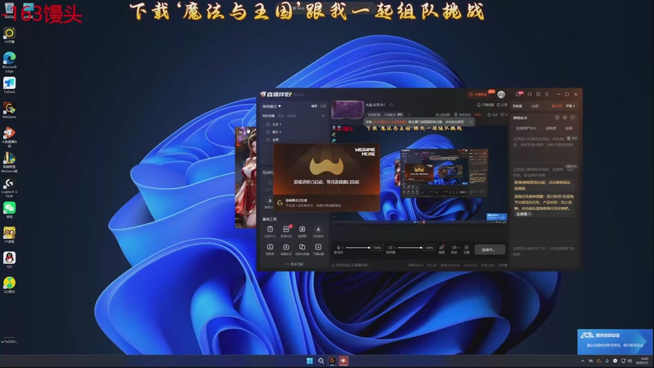This screenshot has height=368, width=654.
Task: Click the microphone 100% value field
Action: coord(377,248)
